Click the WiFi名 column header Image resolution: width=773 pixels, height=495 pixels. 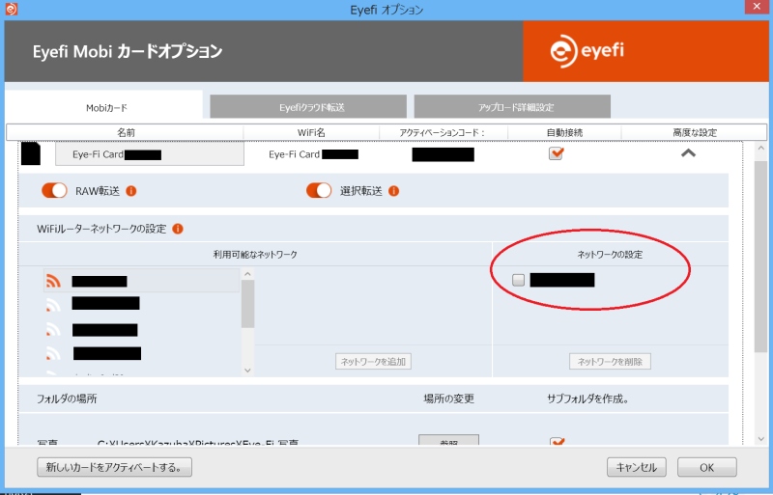[x=311, y=132]
